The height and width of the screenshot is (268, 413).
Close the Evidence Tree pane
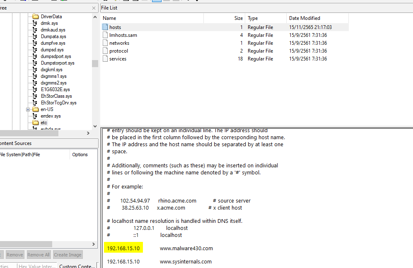pyautogui.click(x=94, y=8)
